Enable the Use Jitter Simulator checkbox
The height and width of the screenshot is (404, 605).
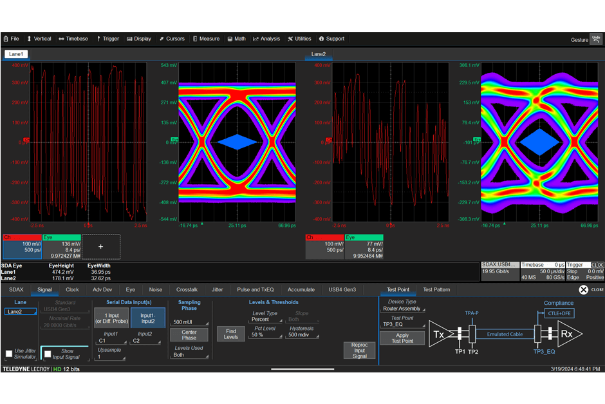9,354
